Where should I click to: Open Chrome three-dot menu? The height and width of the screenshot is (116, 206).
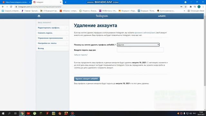point(203,7)
